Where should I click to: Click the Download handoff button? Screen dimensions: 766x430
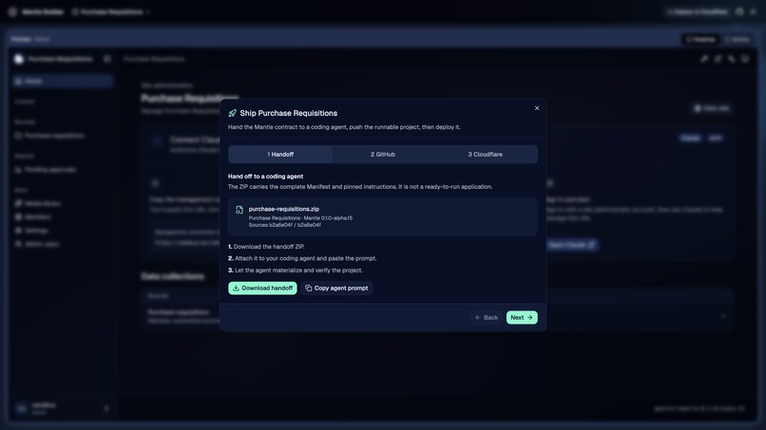tap(262, 288)
